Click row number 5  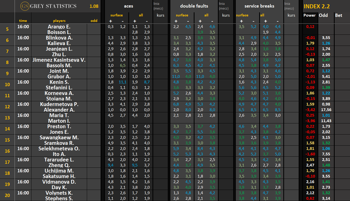pyautogui.click(x=7, y=29)
